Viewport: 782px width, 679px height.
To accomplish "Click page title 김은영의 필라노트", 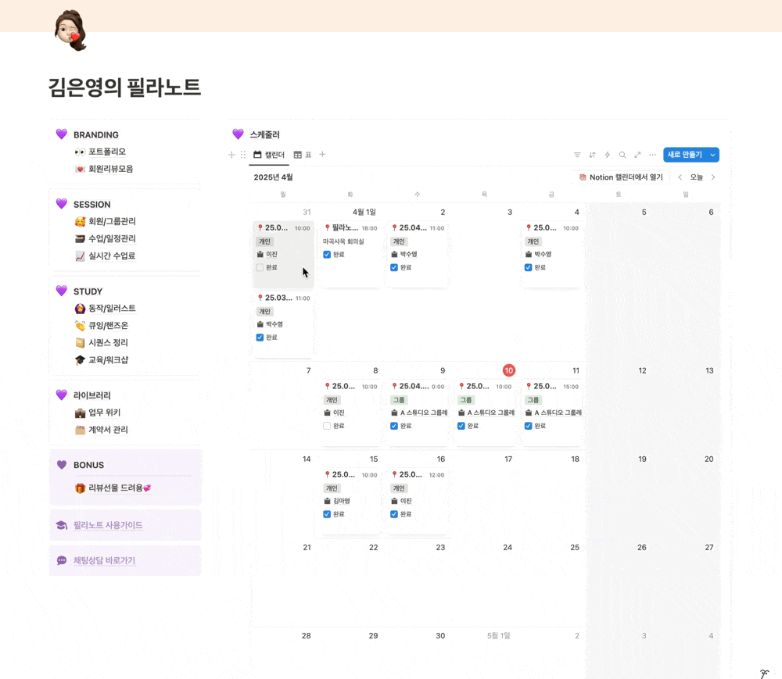I will coord(124,88).
